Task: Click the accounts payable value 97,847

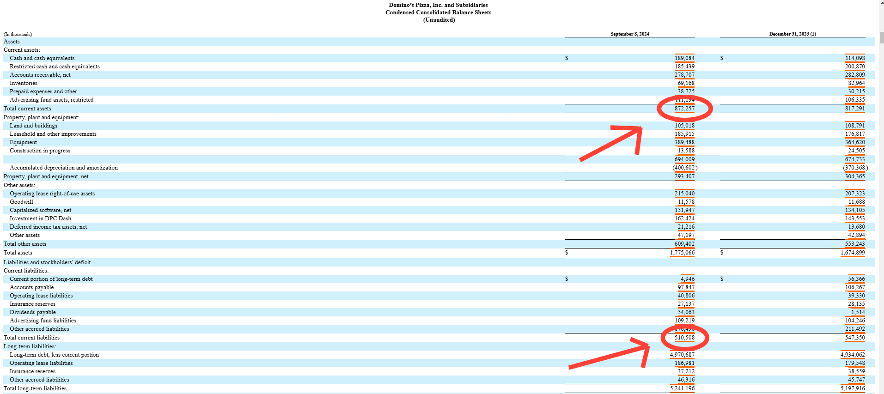Action: [x=686, y=287]
